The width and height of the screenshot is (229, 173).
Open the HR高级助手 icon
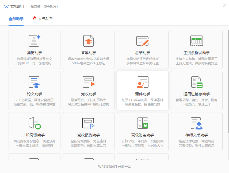tap(34, 123)
